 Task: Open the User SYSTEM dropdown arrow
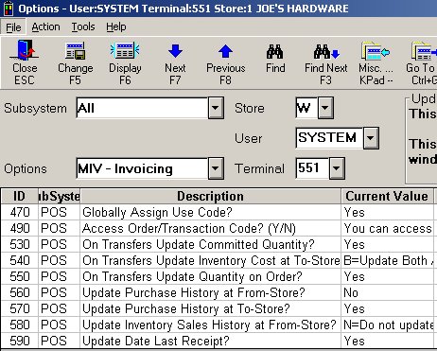(x=371, y=138)
